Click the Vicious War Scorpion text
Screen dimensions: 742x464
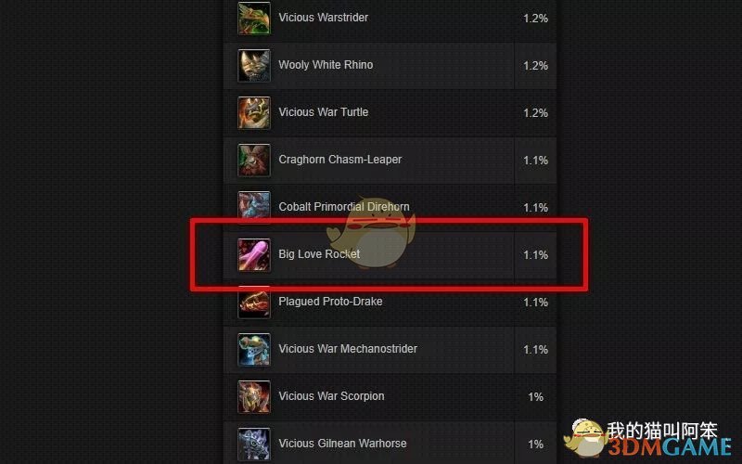[331, 396]
